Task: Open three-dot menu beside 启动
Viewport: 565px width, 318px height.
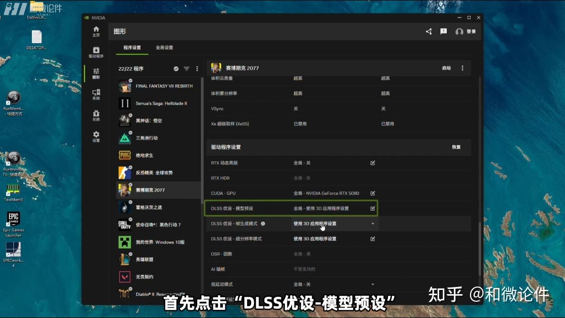Action: pos(463,68)
